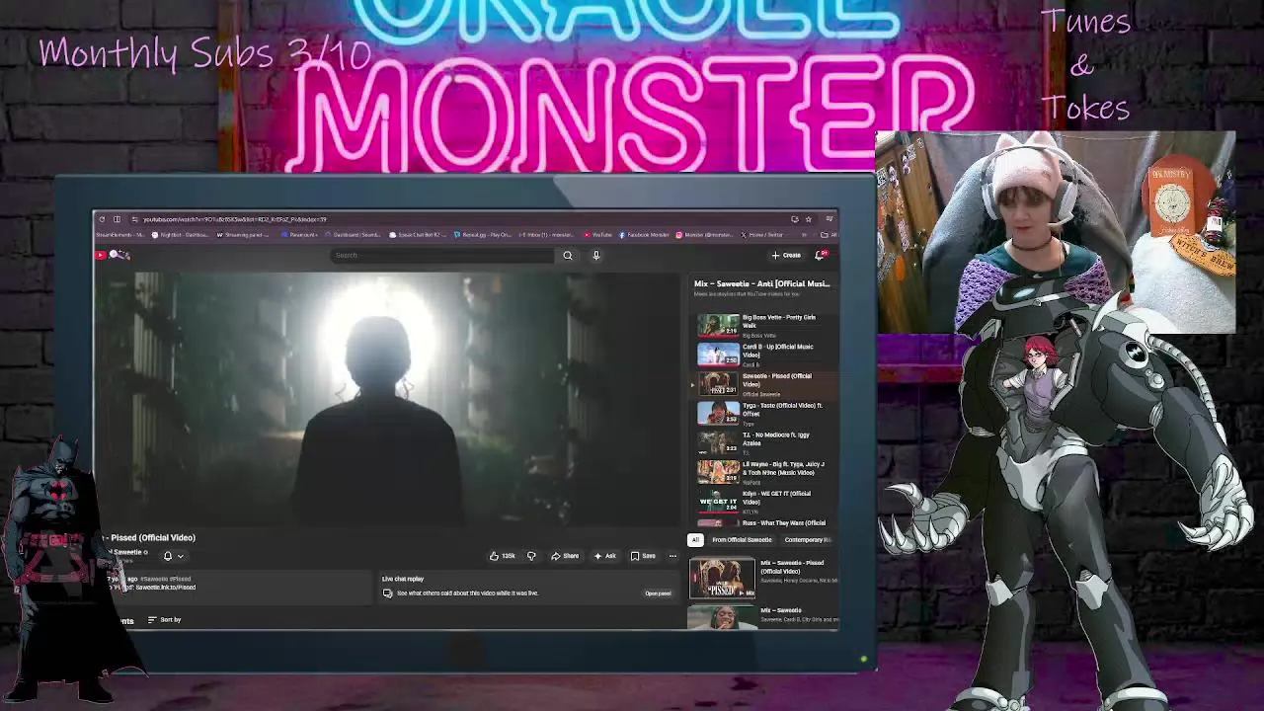Open the more actions ellipsis menu
1264x711 pixels.
[672, 556]
